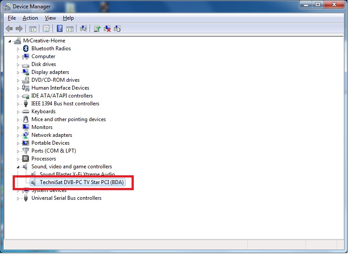
Task: Select Ports (COM & LPT) entry
Action: (x=53, y=151)
